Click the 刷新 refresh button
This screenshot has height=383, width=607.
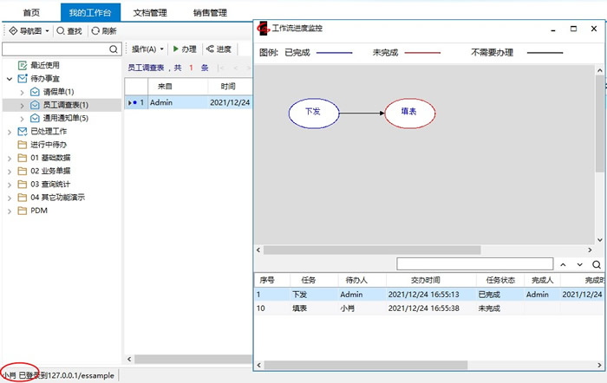tap(103, 30)
